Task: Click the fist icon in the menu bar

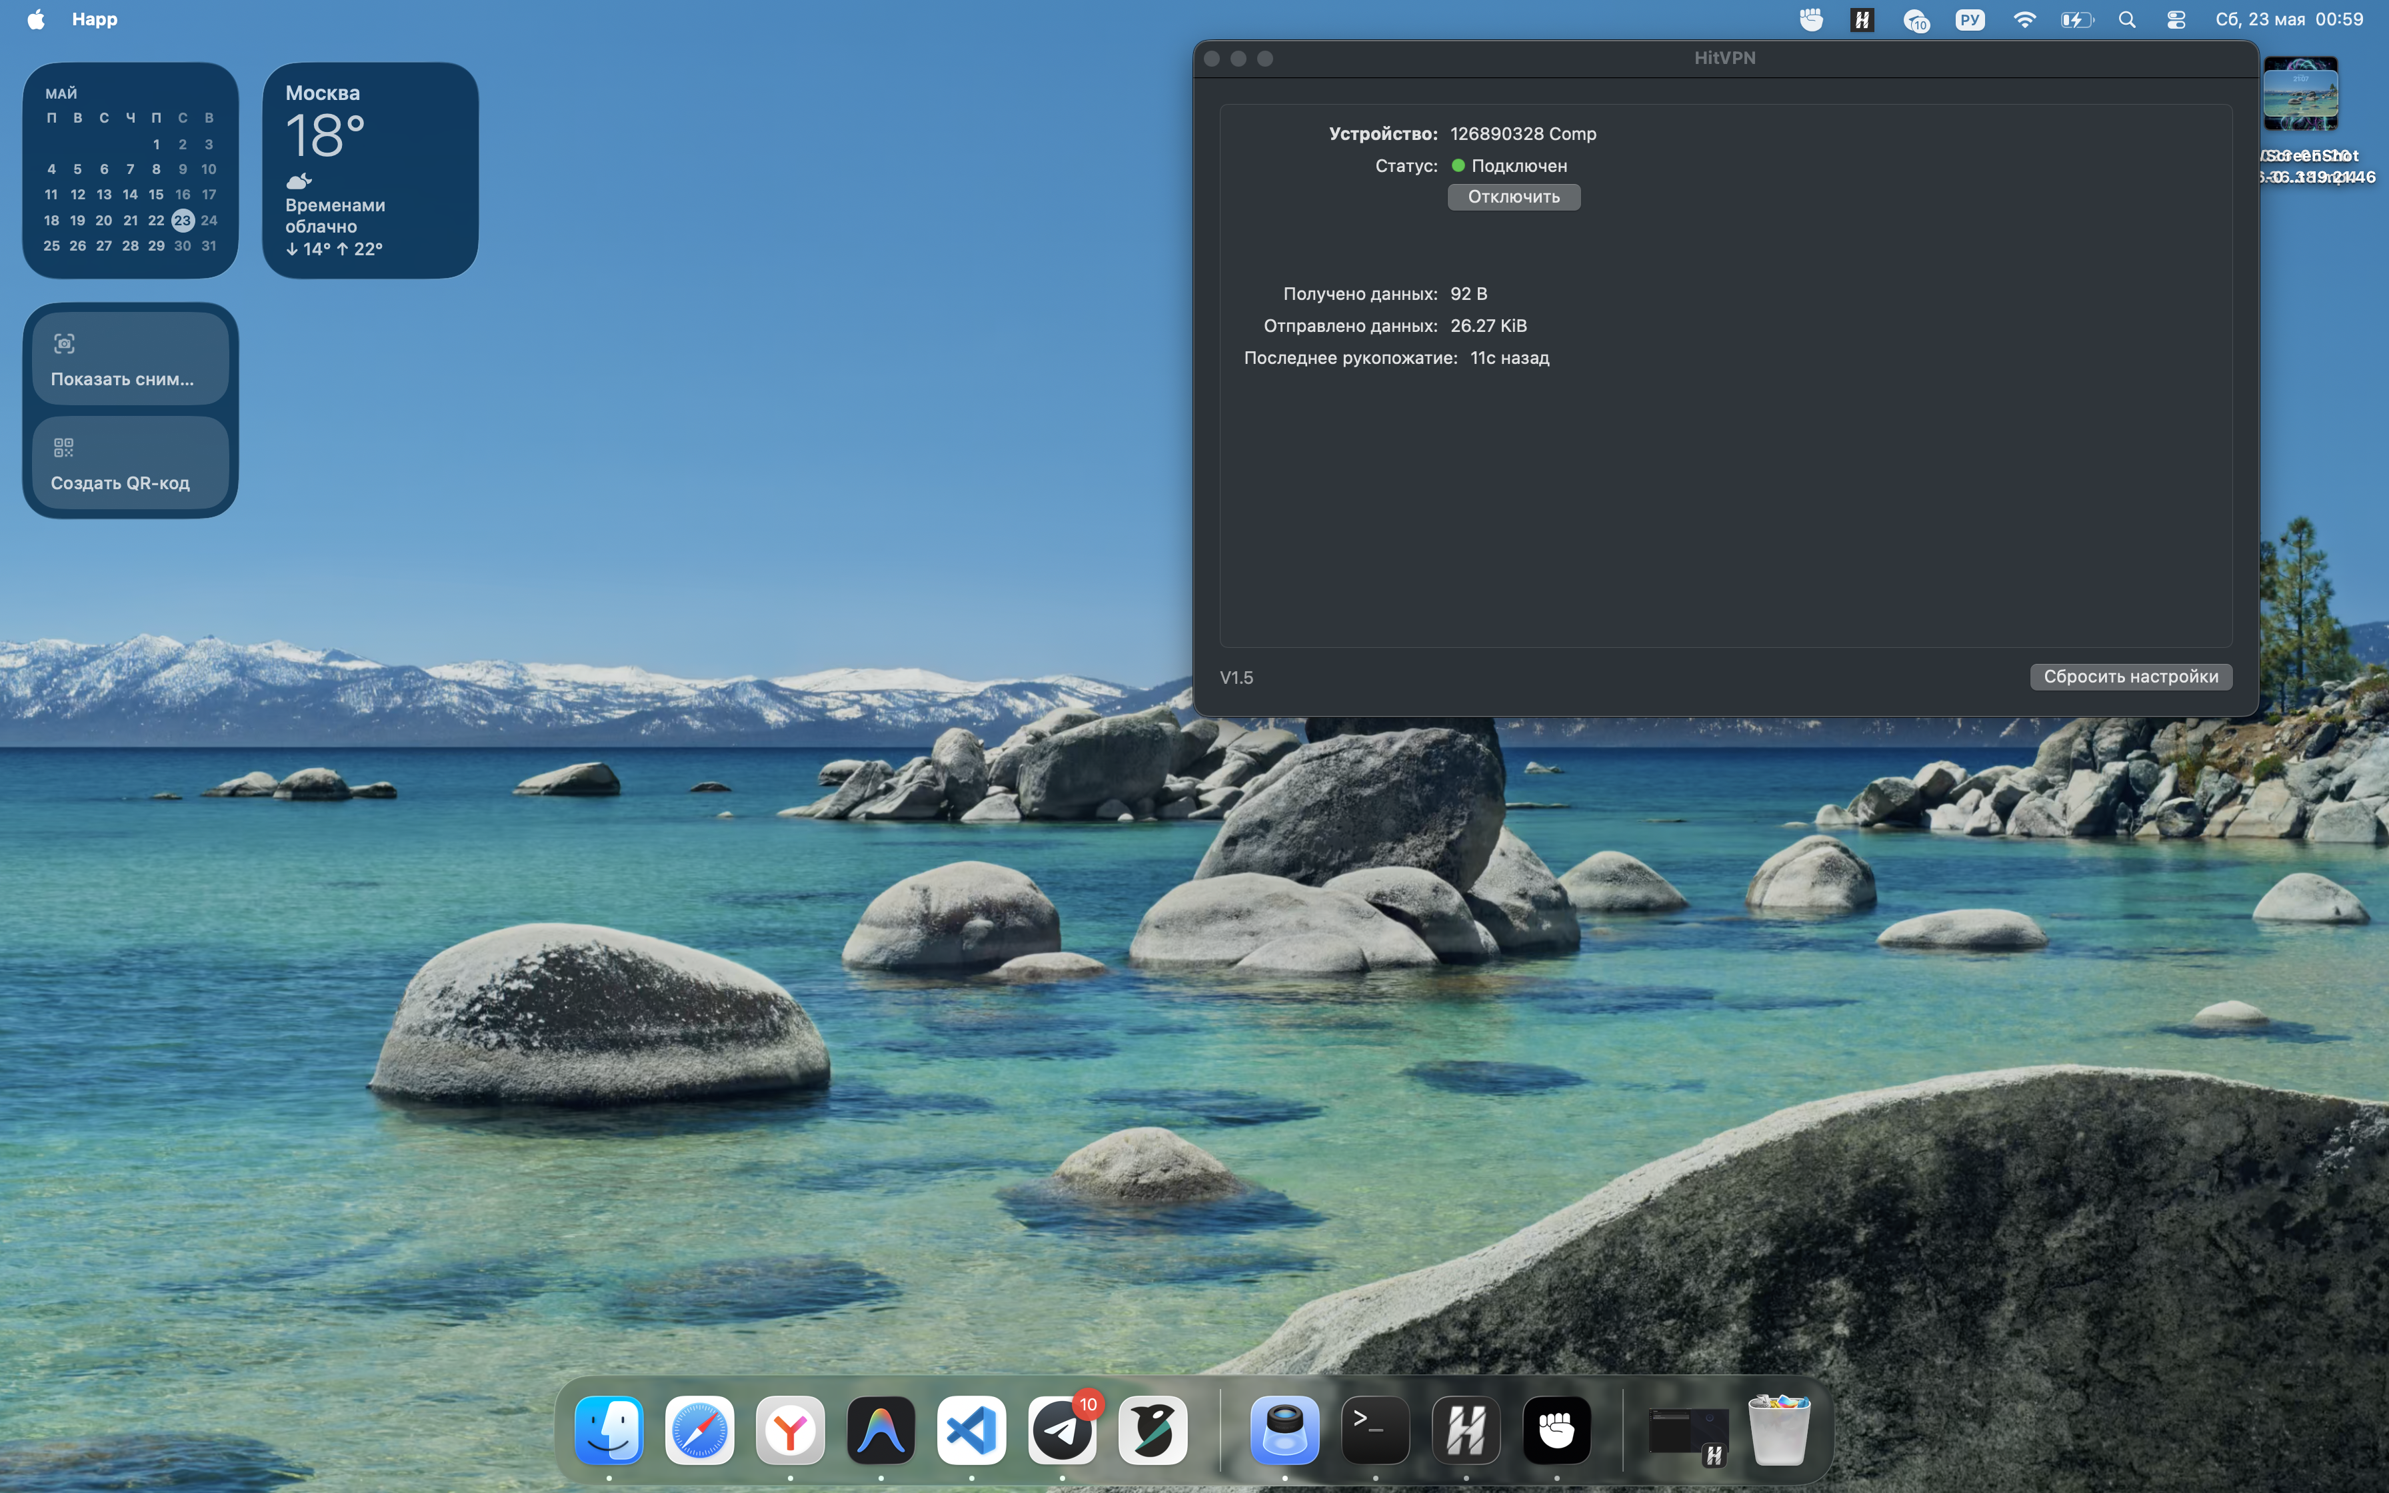Action: (1810, 19)
